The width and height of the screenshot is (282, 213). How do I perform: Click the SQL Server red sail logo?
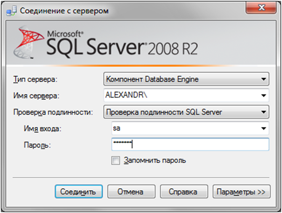coord(29,42)
